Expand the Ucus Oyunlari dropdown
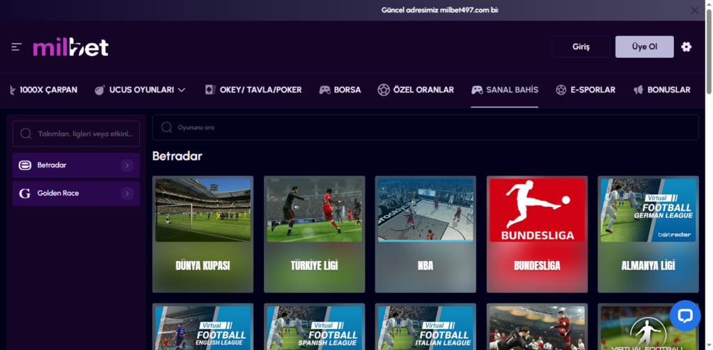The image size is (713, 350). [x=182, y=90]
